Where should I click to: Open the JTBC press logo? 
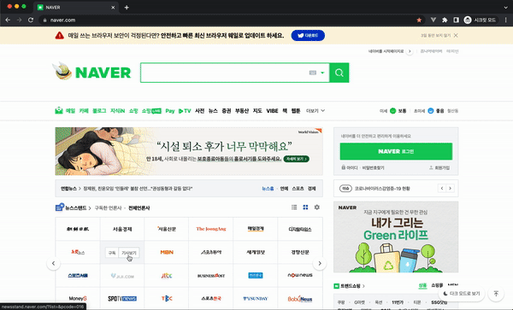167,275
